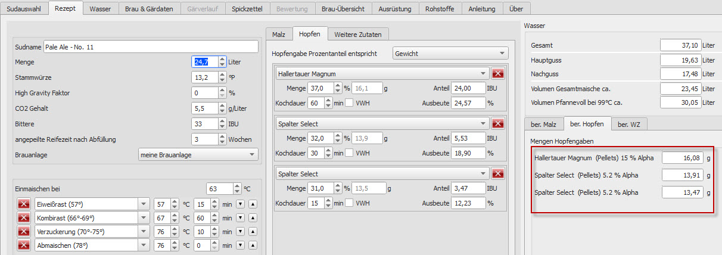This screenshot has width=722, height=255.
Task: Open the Brau-Übersicht tab
Action: pos(344,10)
